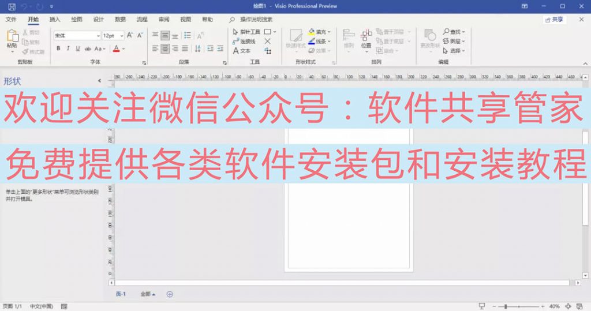Open the File (文件) tab
Viewport: 591px width, 311px height.
pyautogui.click(x=11, y=19)
